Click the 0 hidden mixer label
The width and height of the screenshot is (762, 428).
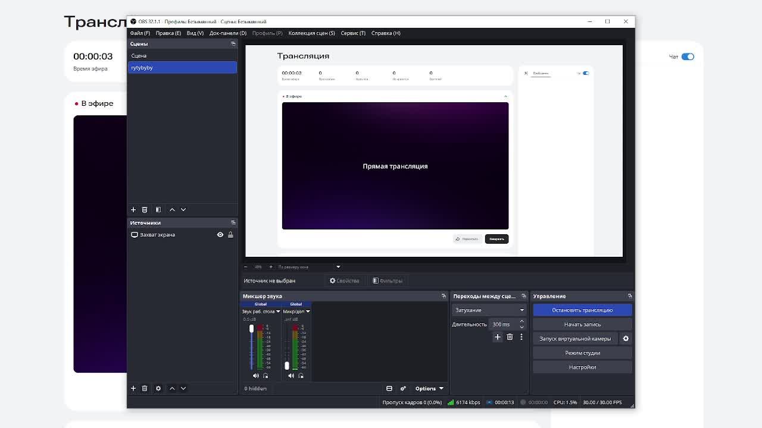[x=255, y=389]
